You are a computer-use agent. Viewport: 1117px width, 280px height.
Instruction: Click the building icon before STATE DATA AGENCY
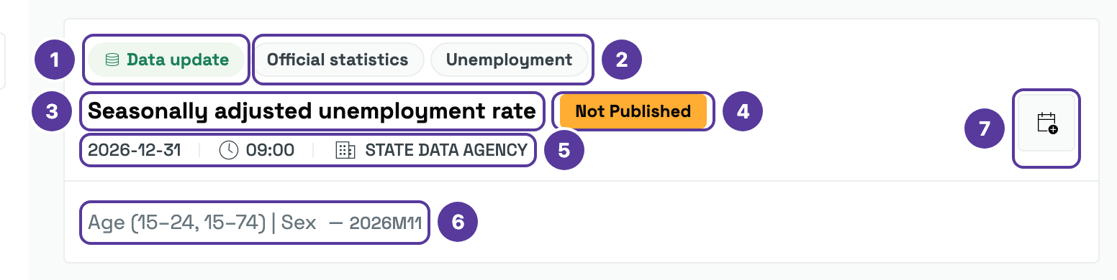346,150
